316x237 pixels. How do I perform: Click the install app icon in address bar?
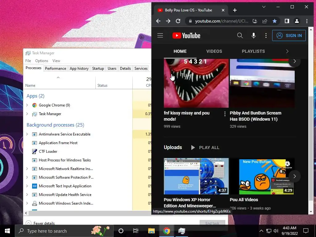[255, 21]
